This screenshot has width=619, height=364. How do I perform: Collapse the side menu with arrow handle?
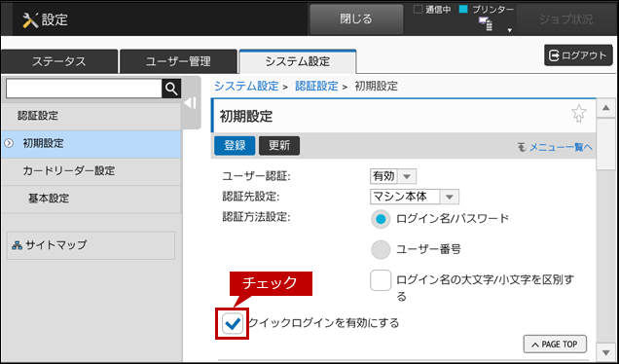191,103
